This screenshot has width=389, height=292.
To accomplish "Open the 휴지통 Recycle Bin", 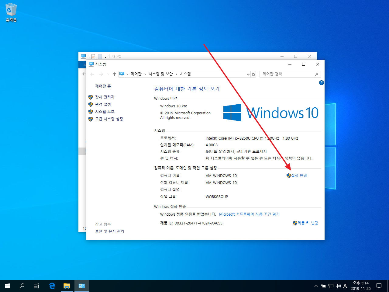I will click(11, 10).
